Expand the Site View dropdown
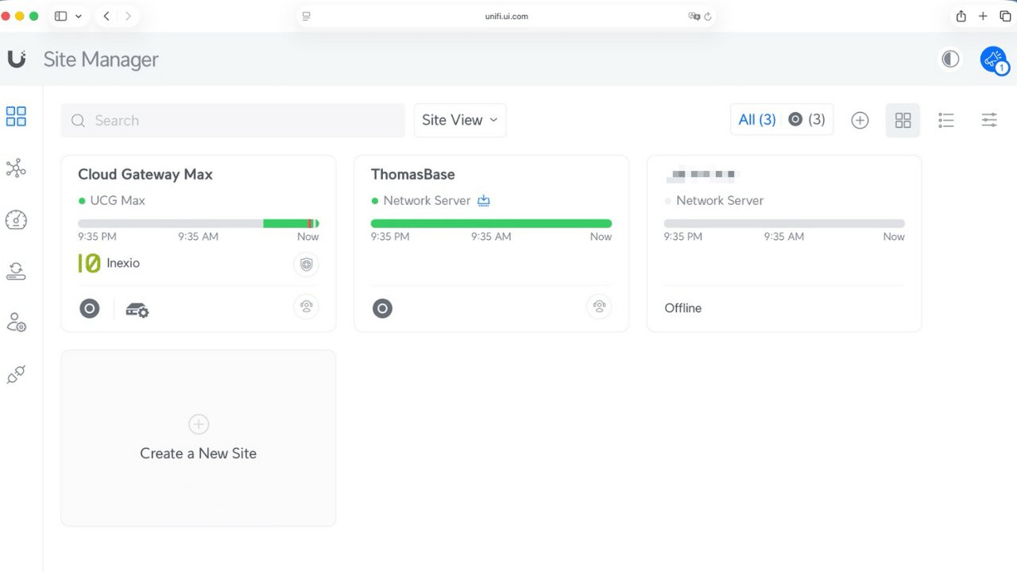The width and height of the screenshot is (1017, 572). coord(459,121)
